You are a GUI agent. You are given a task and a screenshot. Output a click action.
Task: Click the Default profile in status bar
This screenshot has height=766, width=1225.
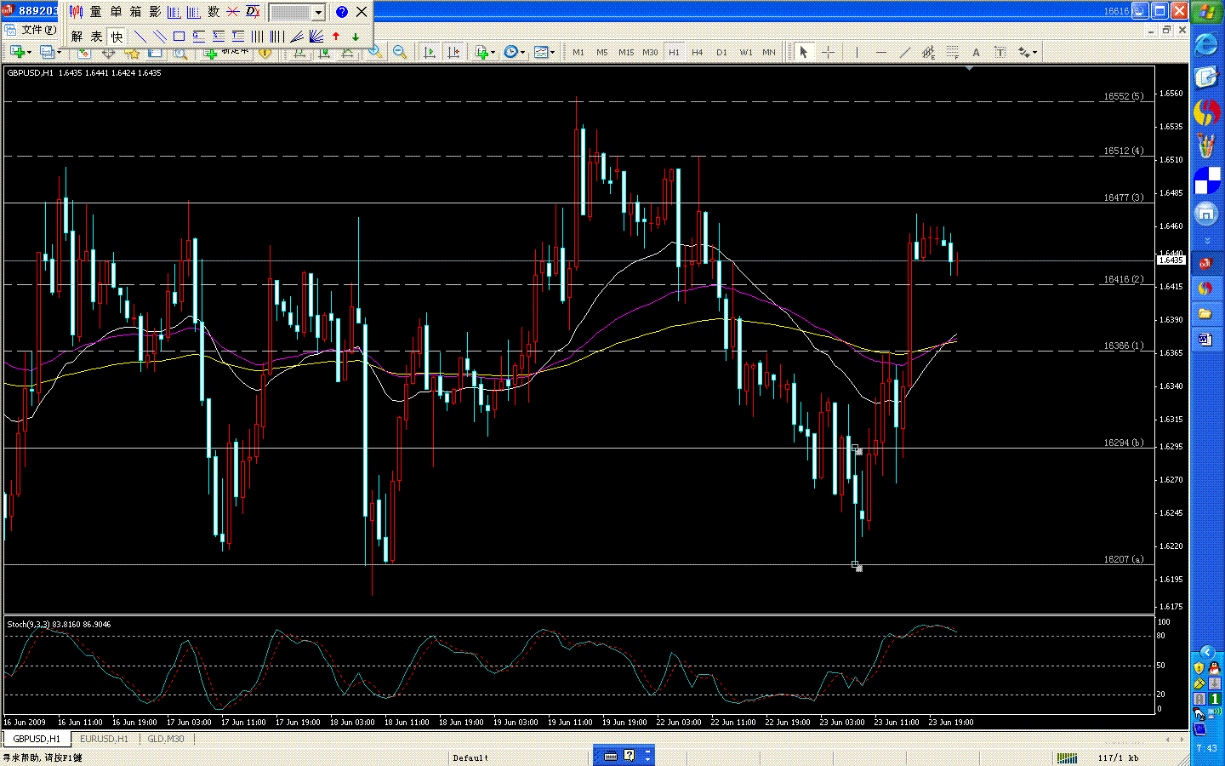pyautogui.click(x=470, y=757)
